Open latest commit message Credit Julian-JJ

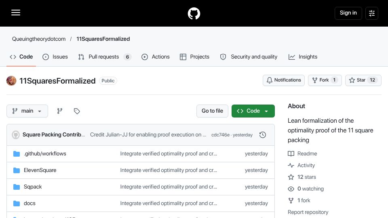[148, 135]
